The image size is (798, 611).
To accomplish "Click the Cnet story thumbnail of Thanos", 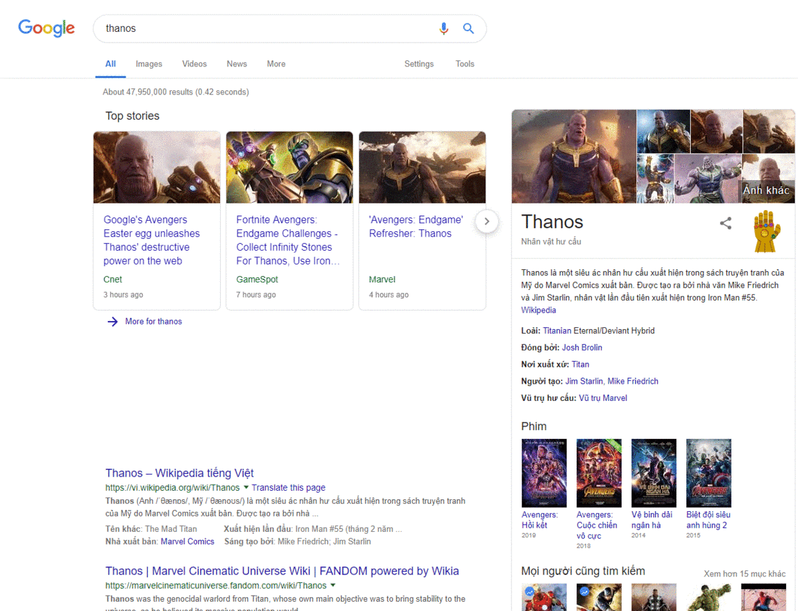I will [x=156, y=167].
